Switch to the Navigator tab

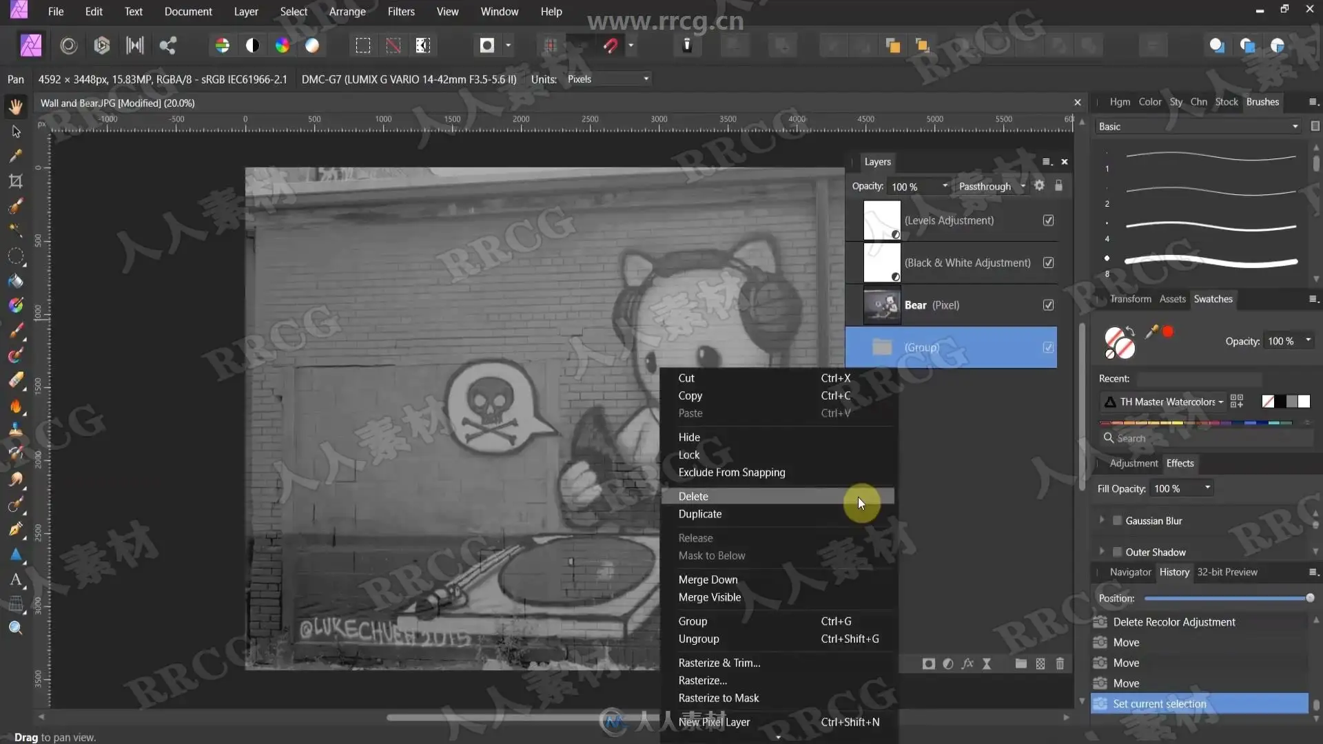1130,572
